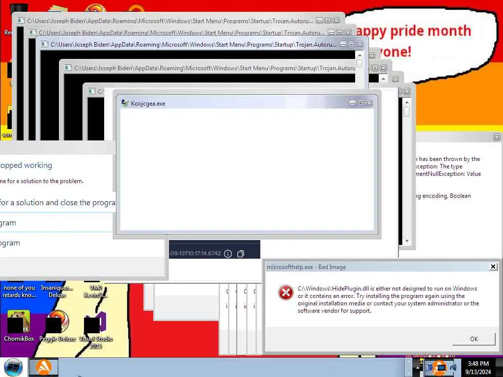
Task: Select the VMO KevinSi... desktop icon
Action: 95,291
